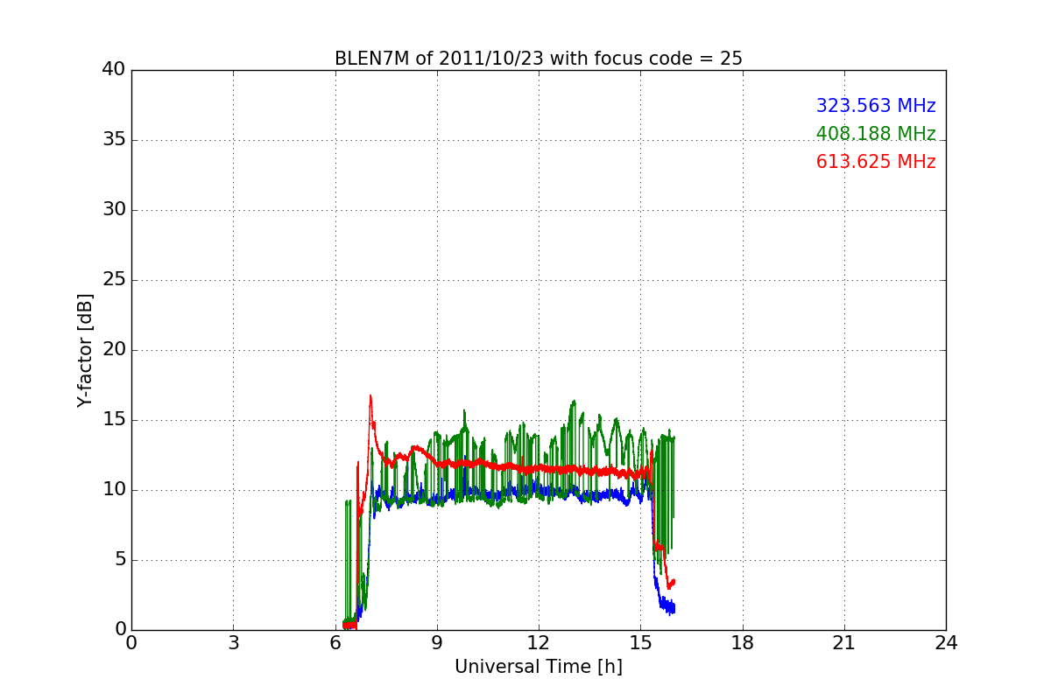The width and height of the screenshot is (1051, 700).
Task: Click the Y-factor [dB] axis label
Action: (x=85, y=350)
